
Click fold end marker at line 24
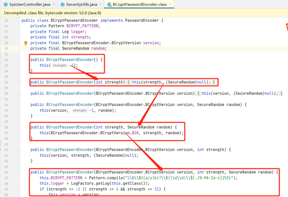click(20, 71)
